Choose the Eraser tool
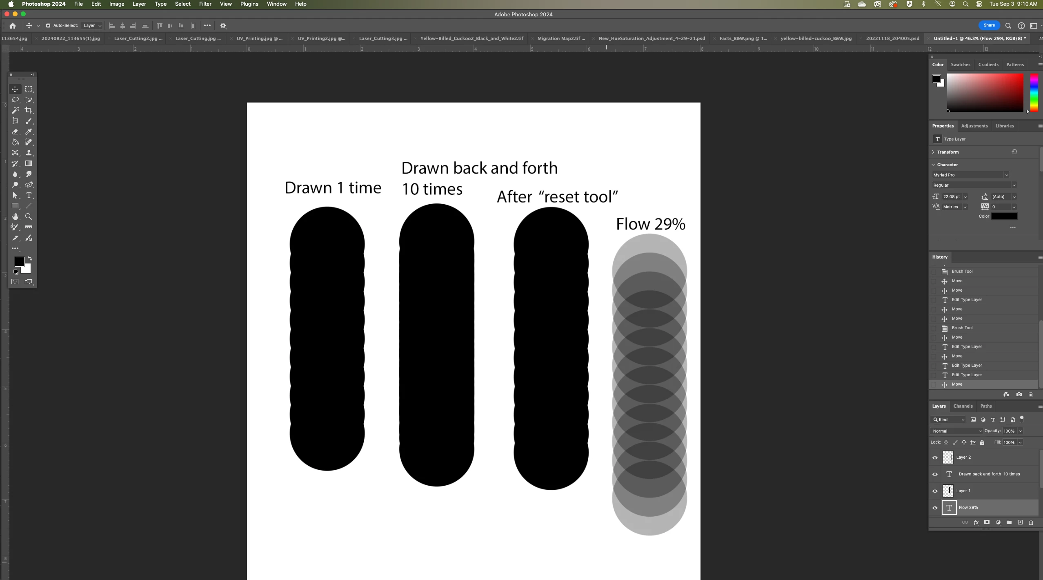 pyautogui.click(x=15, y=132)
